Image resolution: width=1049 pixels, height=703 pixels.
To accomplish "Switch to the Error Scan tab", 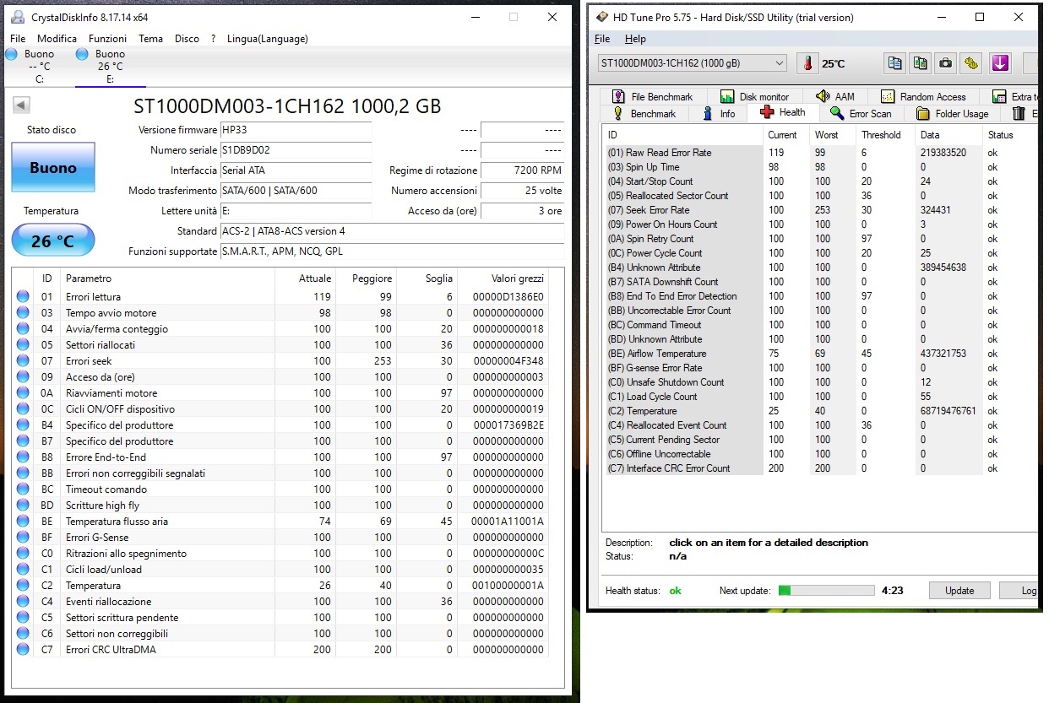I will coord(861,113).
